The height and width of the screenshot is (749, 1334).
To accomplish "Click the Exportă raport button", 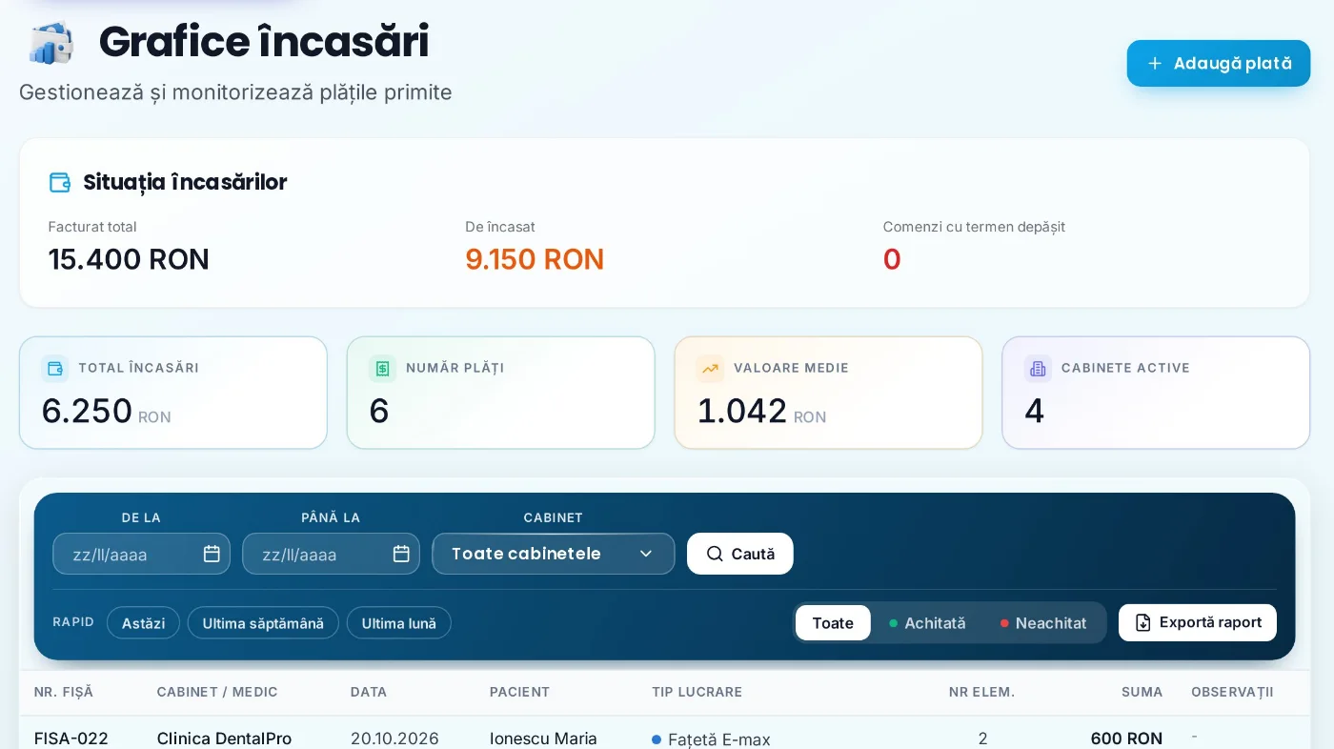I will point(1198,622).
